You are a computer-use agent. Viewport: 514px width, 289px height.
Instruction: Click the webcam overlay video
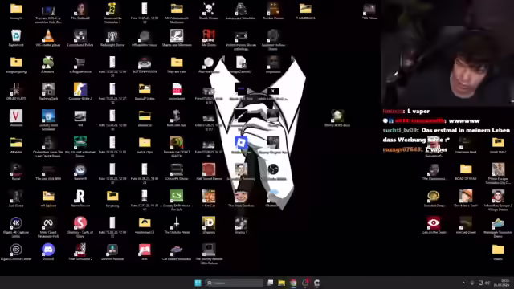coord(447,53)
